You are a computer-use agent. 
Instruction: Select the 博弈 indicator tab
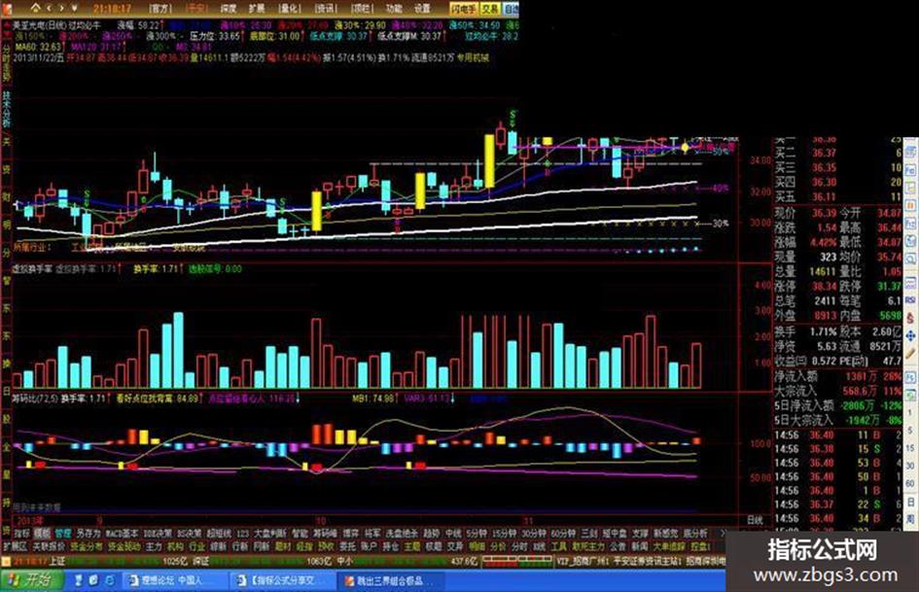(x=350, y=534)
